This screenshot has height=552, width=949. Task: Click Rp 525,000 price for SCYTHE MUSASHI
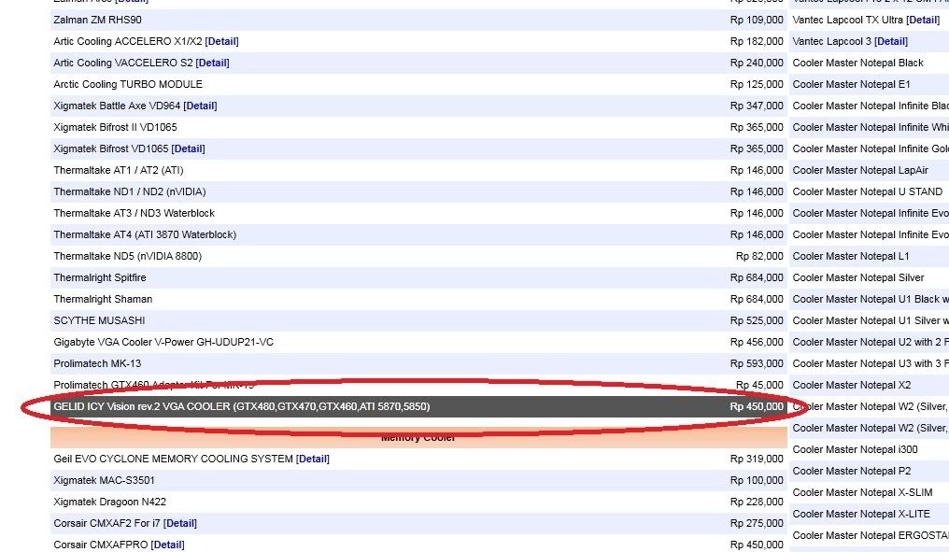pos(757,320)
